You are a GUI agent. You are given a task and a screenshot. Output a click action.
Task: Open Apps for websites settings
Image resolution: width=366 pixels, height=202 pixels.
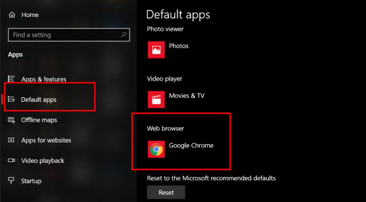pyautogui.click(x=46, y=140)
